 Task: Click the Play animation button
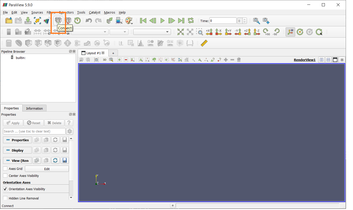point(162,21)
